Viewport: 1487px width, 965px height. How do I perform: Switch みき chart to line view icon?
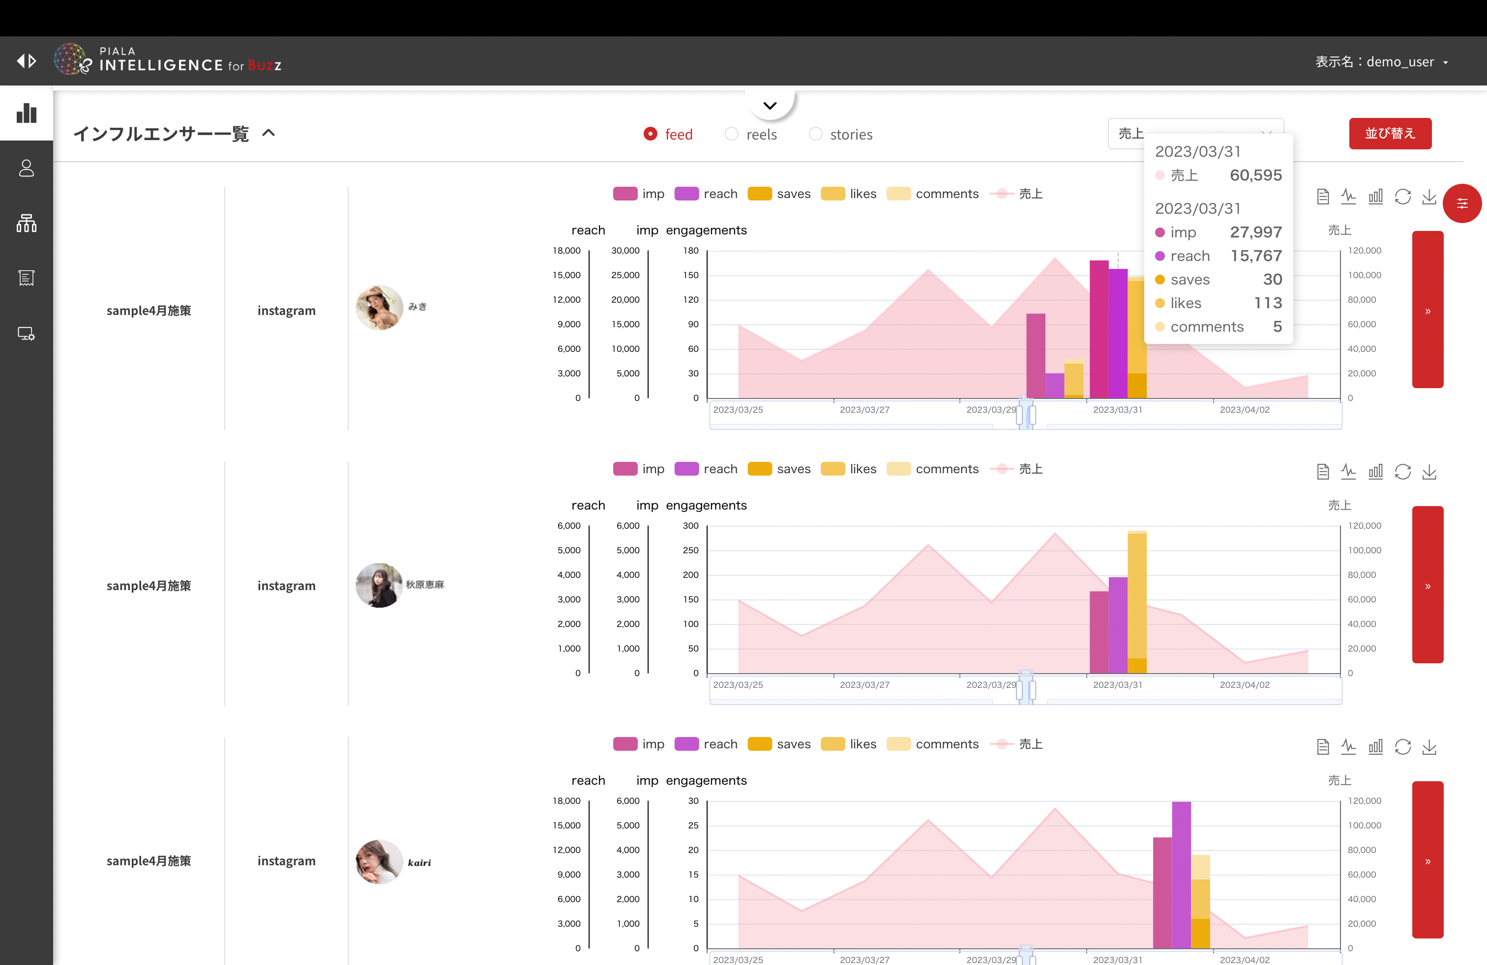point(1348,197)
